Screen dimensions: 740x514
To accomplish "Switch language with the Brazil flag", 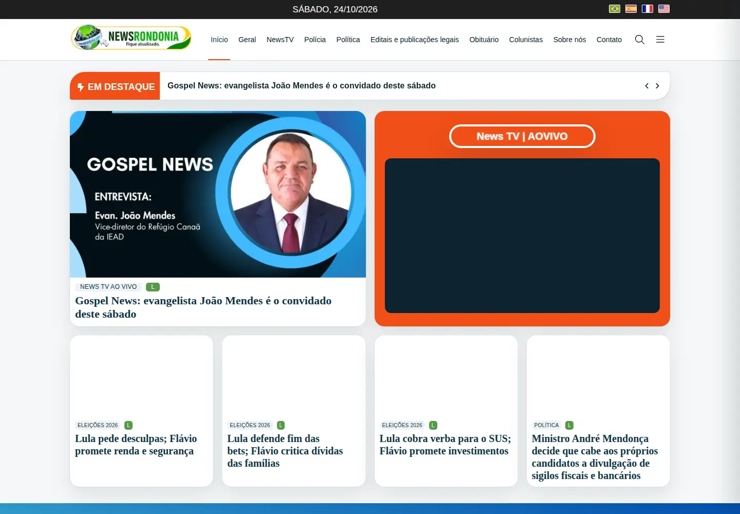I will pyautogui.click(x=615, y=9).
